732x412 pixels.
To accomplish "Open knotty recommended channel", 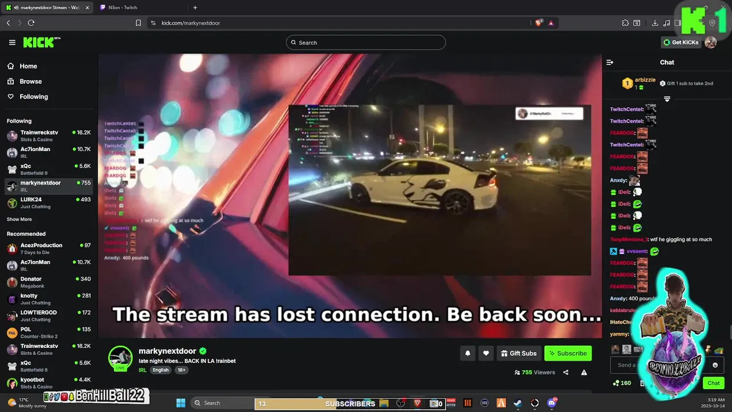I will pos(49,299).
